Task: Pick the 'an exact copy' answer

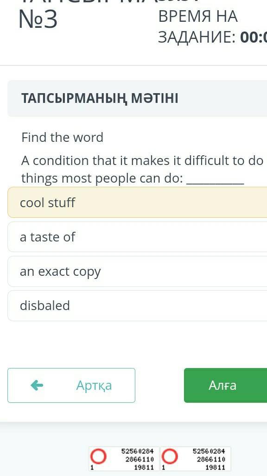Action: click(137, 272)
